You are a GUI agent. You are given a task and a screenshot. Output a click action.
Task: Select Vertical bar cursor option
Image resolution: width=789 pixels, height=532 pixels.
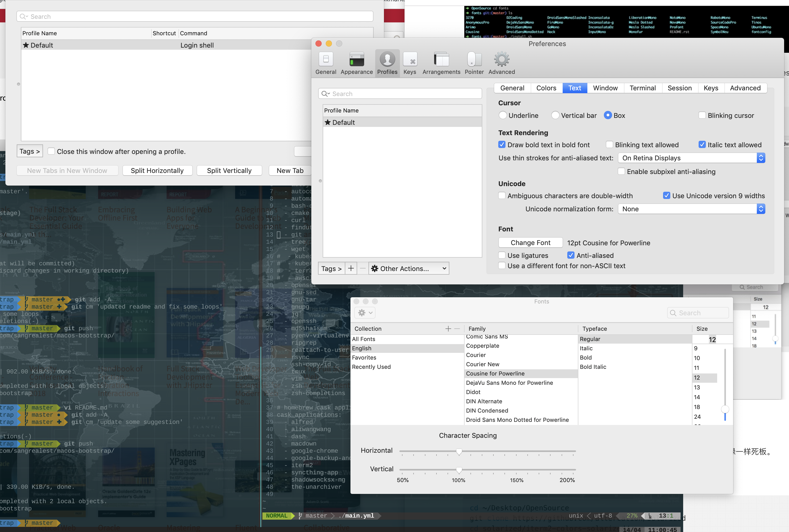point(555,115)
